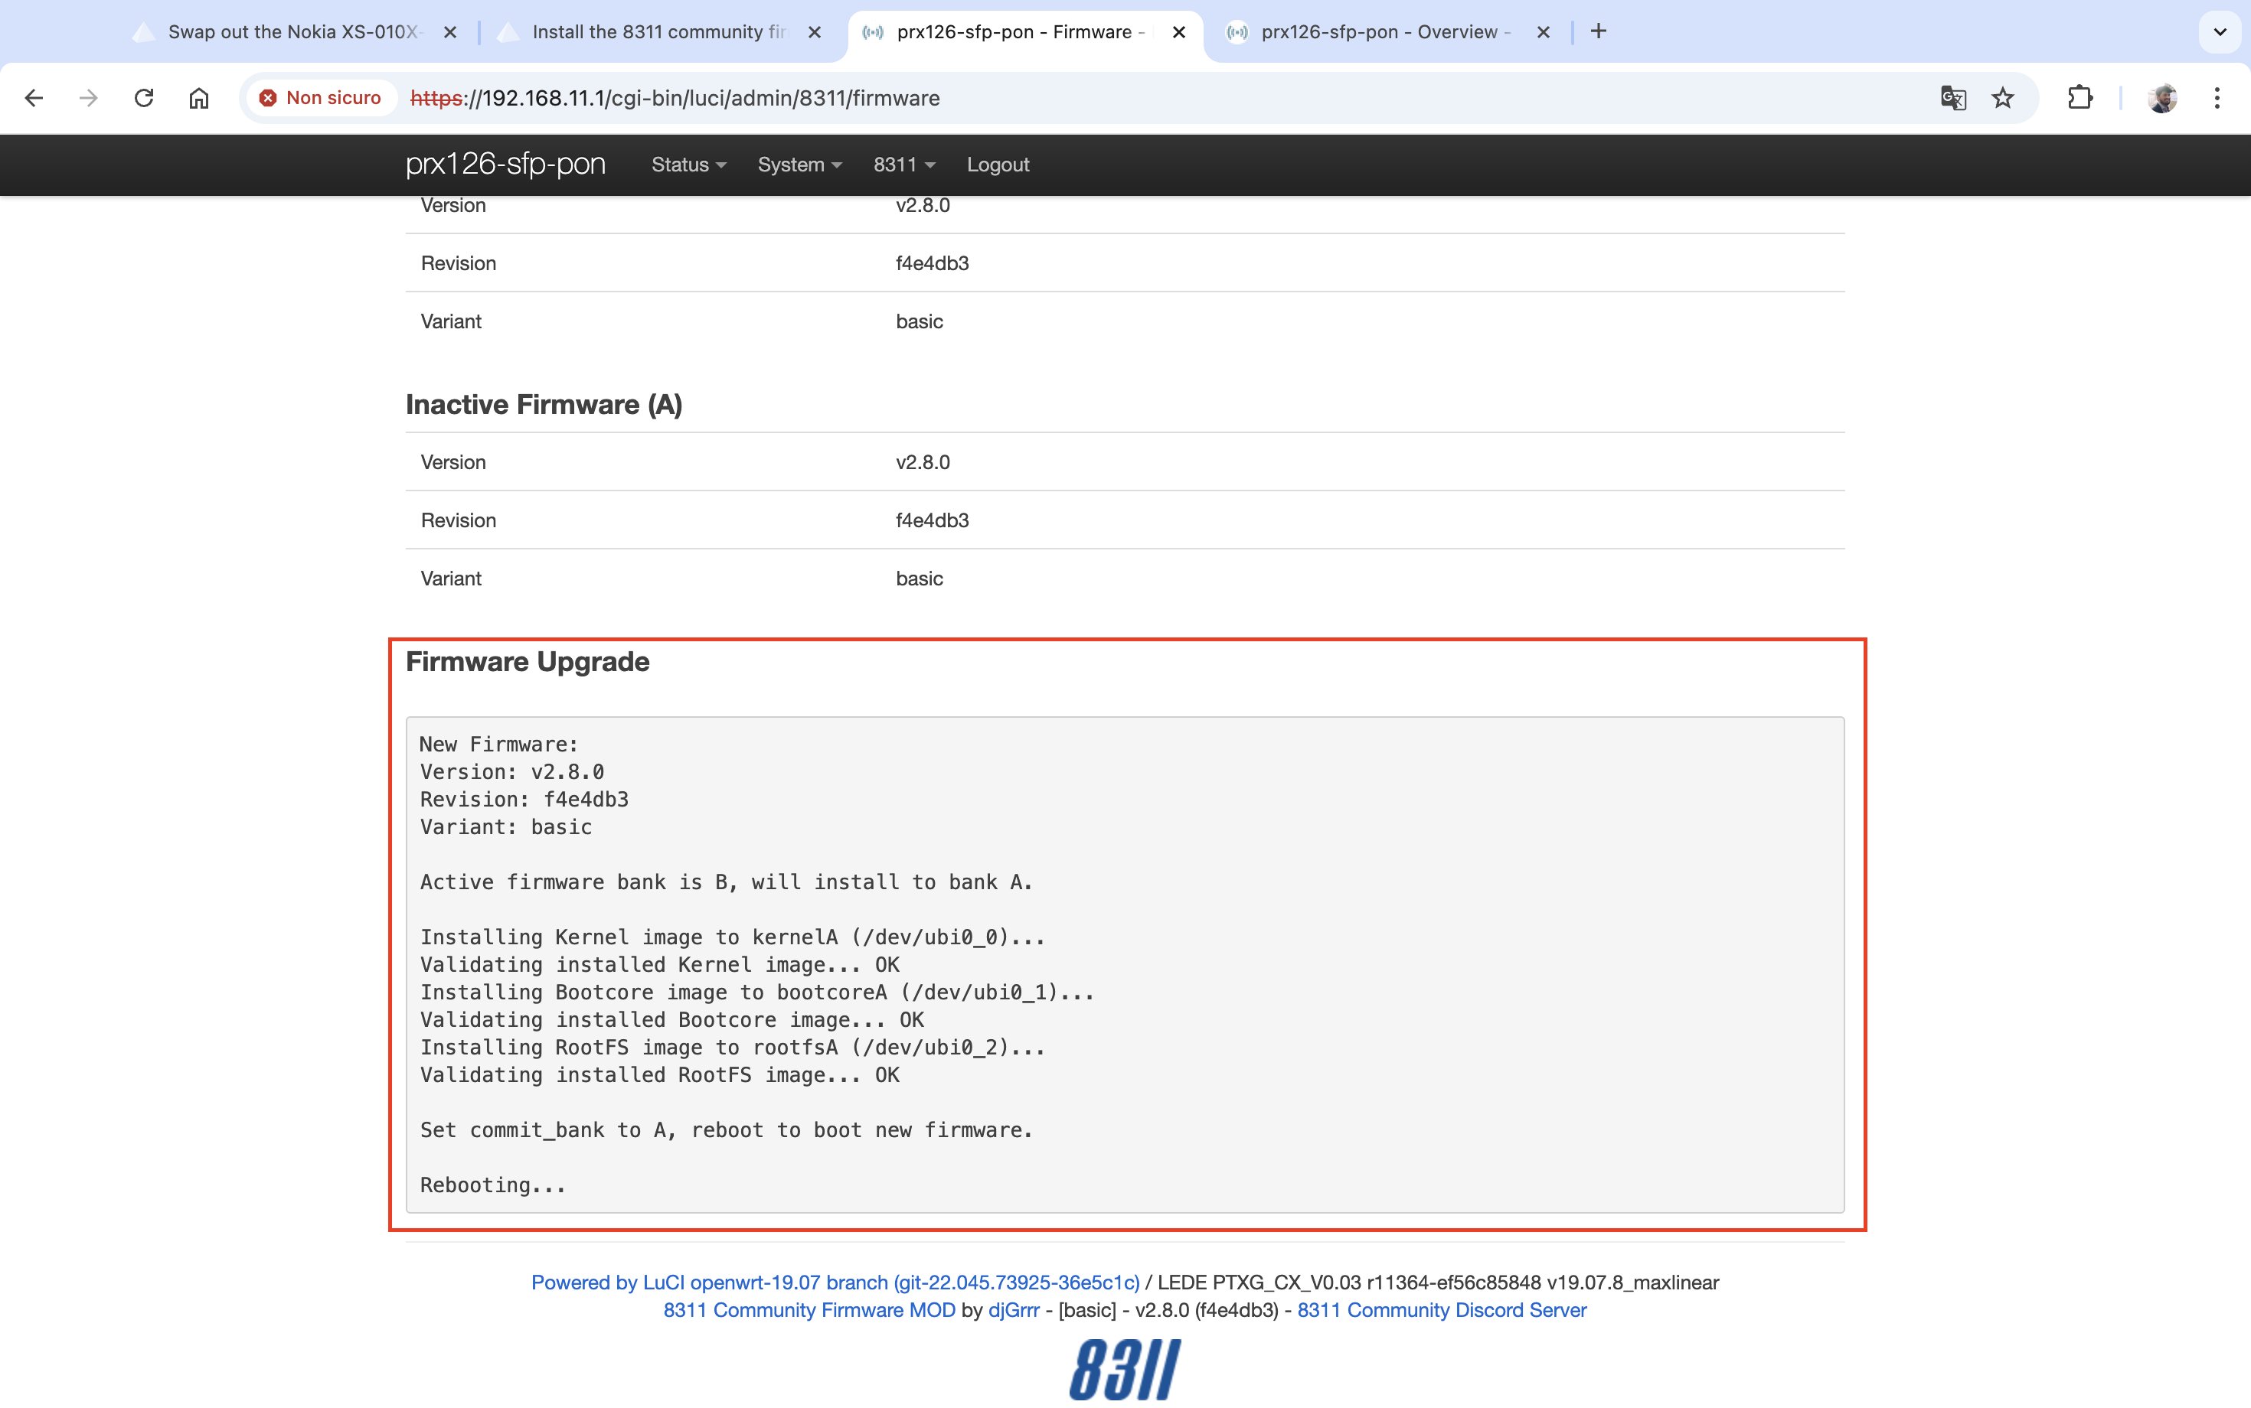Expand the 8311 dropdown menu
2251x1408 pixels.
903,165
